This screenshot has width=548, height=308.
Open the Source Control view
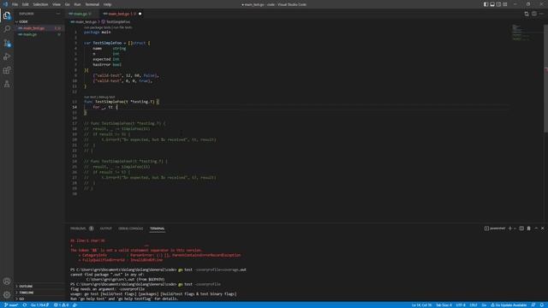(x=7, y=43)
